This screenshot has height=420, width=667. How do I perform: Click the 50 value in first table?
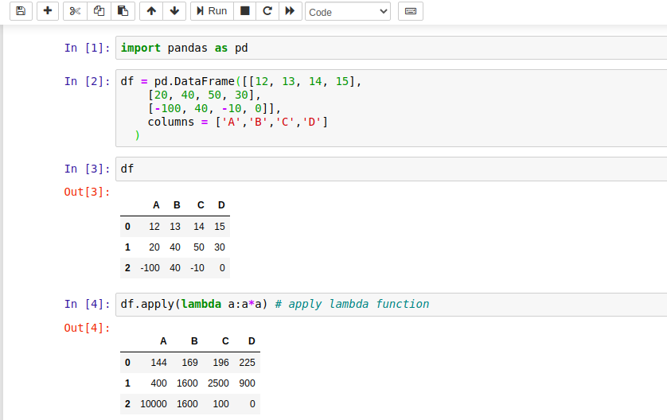pyautogui.click(x=199, y=247)
